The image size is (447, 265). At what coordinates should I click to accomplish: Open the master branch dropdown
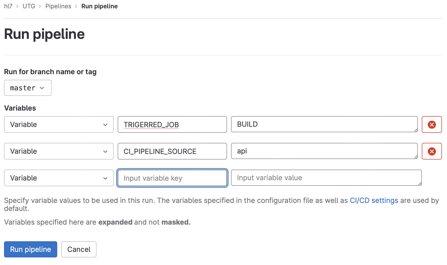[28, 88]
